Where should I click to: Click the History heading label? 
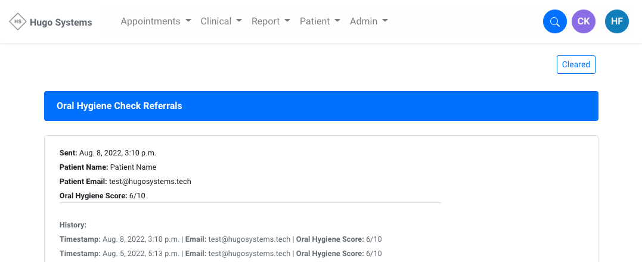[x=73, y=225]
